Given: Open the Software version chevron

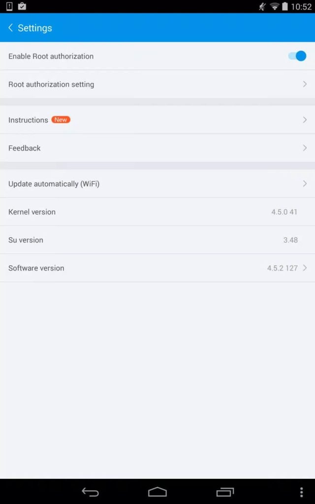Looking at the screenshot, I should tap(304, 268).
